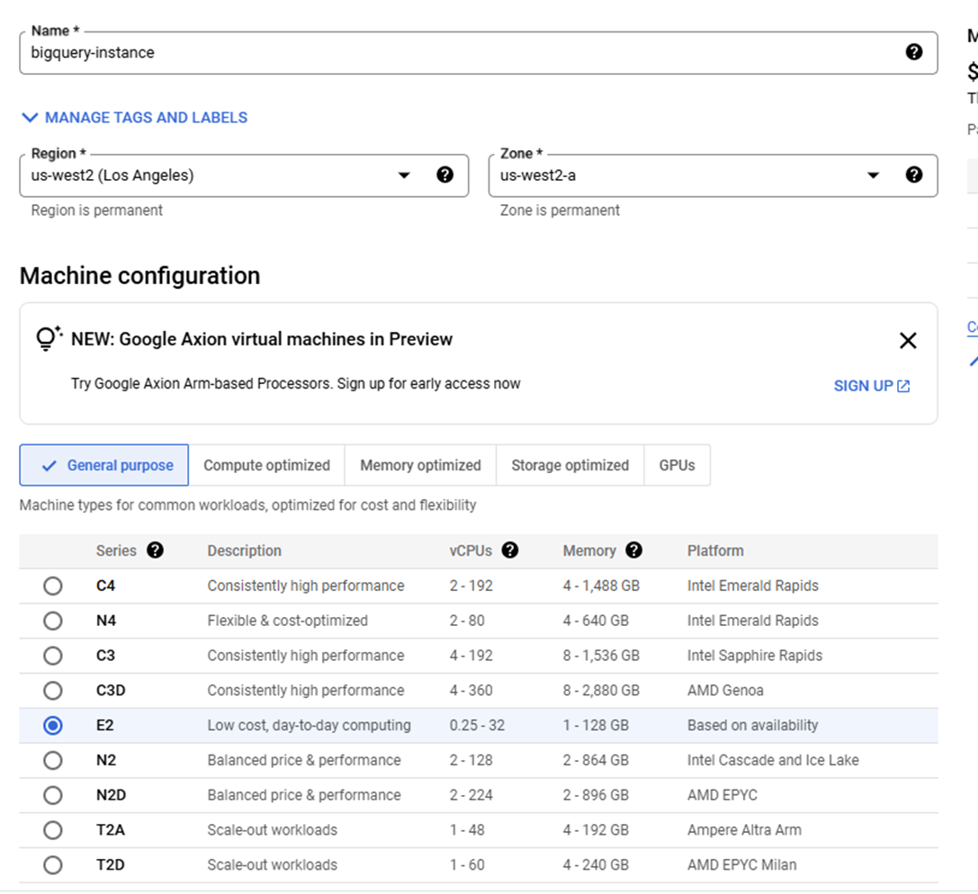Select the N2D series radio button

pyautogui.click(x=53, y=795)
